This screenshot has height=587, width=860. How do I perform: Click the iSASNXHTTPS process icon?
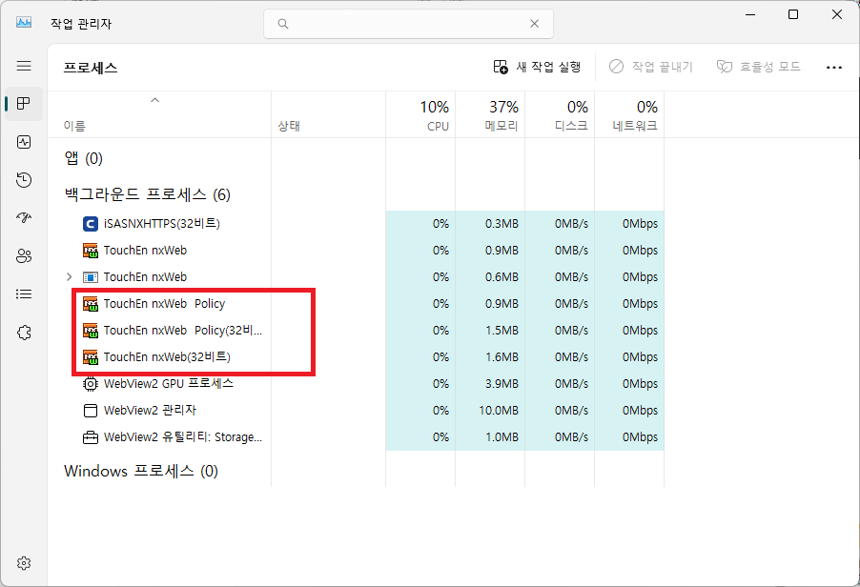(x=90, y=224)
